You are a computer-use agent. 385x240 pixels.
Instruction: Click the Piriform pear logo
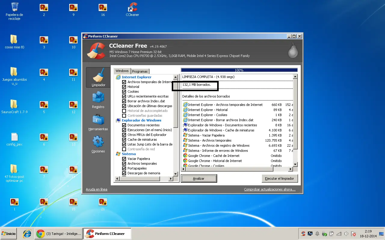[293, 50]
